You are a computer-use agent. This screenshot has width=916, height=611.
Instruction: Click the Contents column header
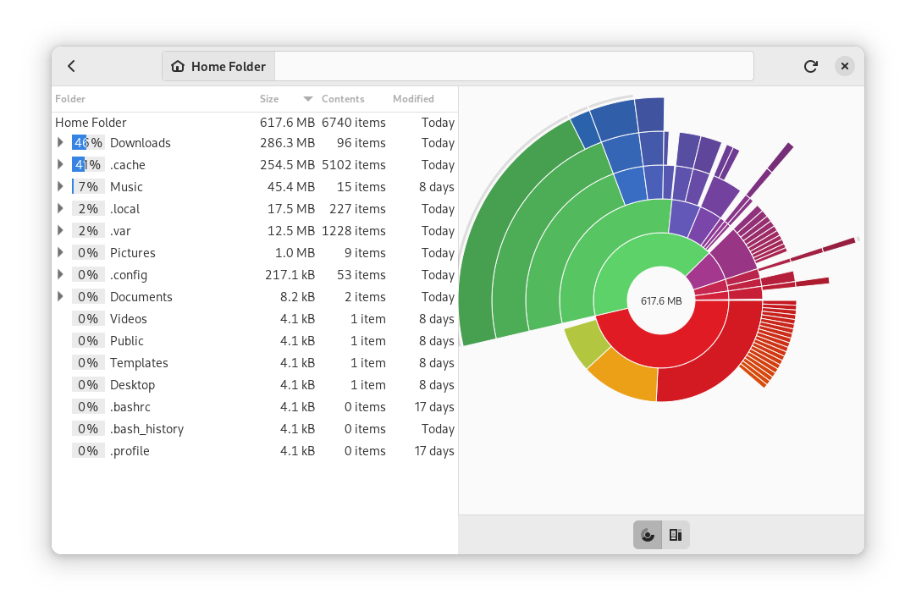click(343, 99)
